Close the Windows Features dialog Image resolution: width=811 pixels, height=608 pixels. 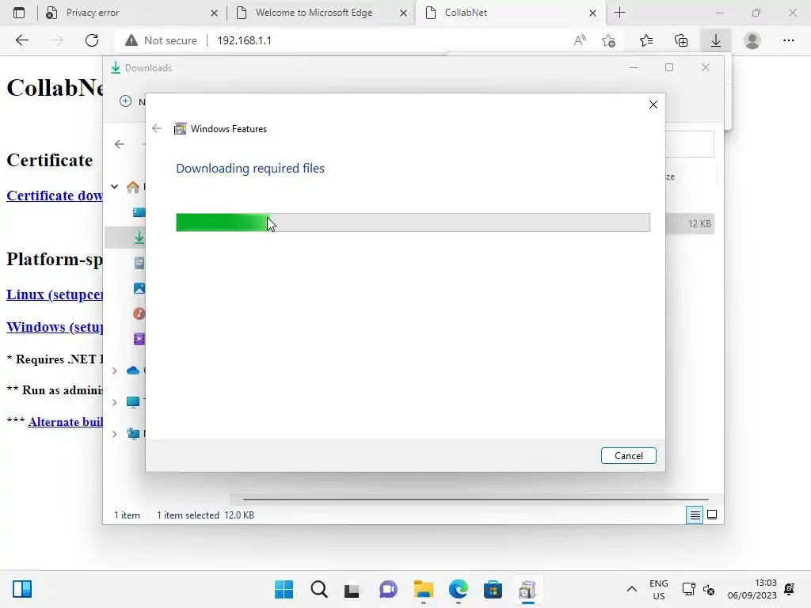click(653, 104)
